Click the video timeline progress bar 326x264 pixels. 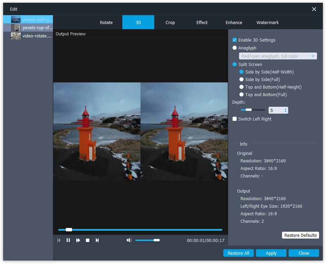coord(140,230)
